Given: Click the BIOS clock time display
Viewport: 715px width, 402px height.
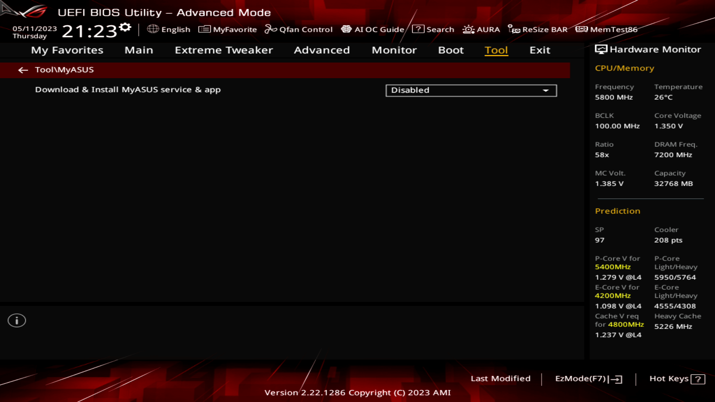Looking at the screenshot, I should [90, 30].
